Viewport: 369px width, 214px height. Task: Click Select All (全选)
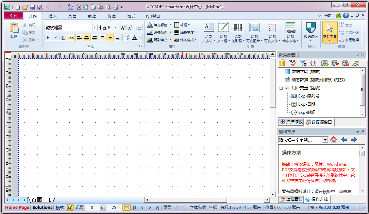click(346, 25)
